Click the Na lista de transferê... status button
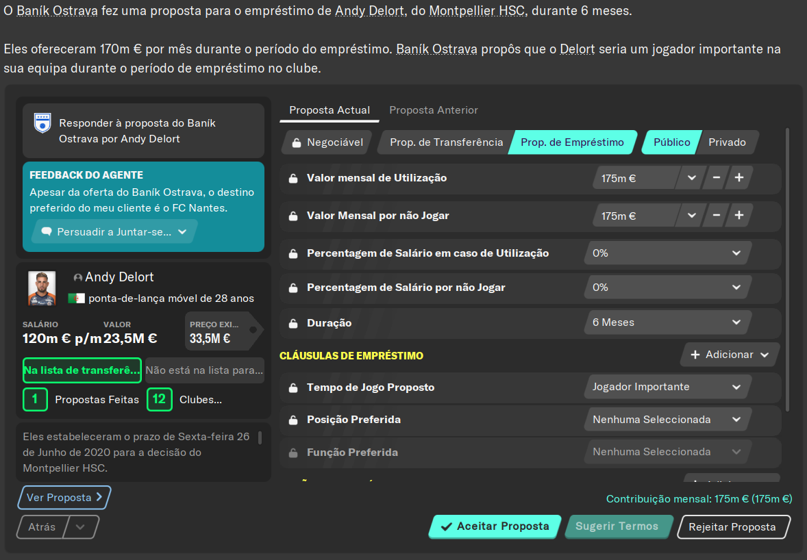 (x=82, y=370)
